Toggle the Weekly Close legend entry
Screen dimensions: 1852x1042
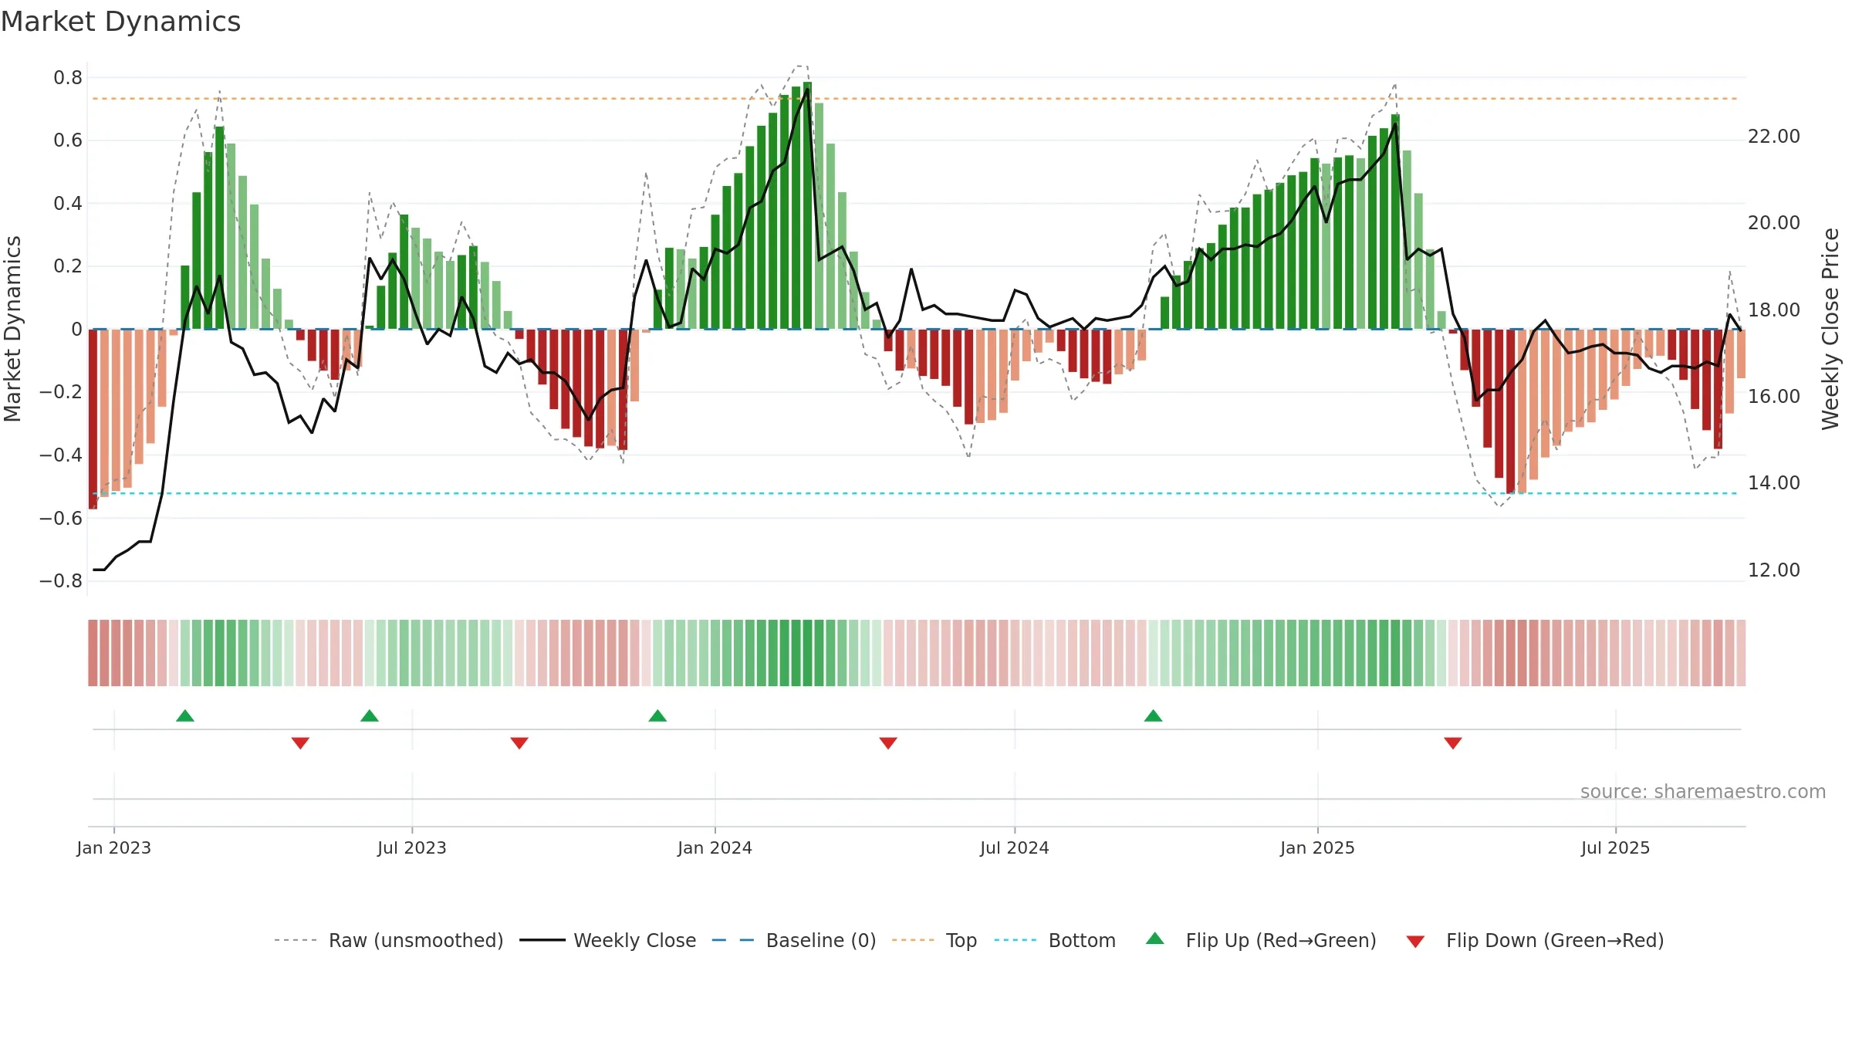pyautogui.click(x=608, y=940)
